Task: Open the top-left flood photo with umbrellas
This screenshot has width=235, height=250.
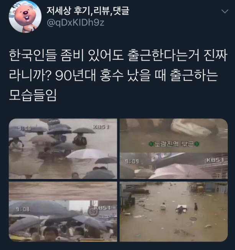Action: pos(63,149)
